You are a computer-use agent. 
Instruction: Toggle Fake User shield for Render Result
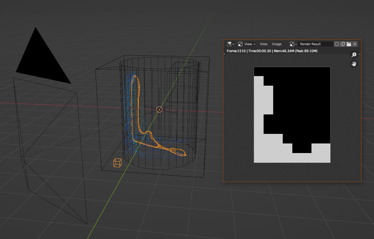[336, 44]
